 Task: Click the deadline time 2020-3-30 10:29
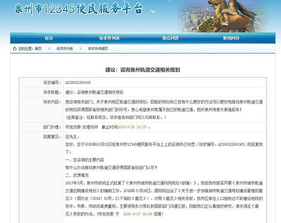(132, 127)
